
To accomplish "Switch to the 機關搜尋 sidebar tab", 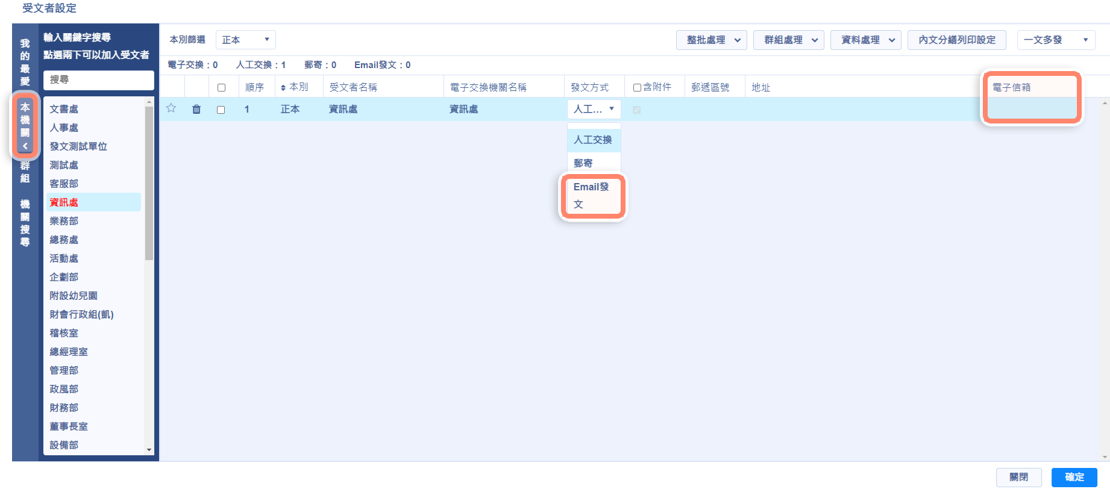I will pyautogui.click(x=25, y=223).
